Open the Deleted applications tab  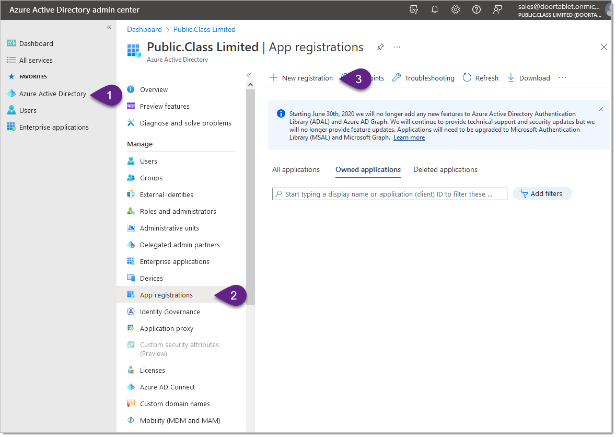pyautogui.click(x=445, y=169)
